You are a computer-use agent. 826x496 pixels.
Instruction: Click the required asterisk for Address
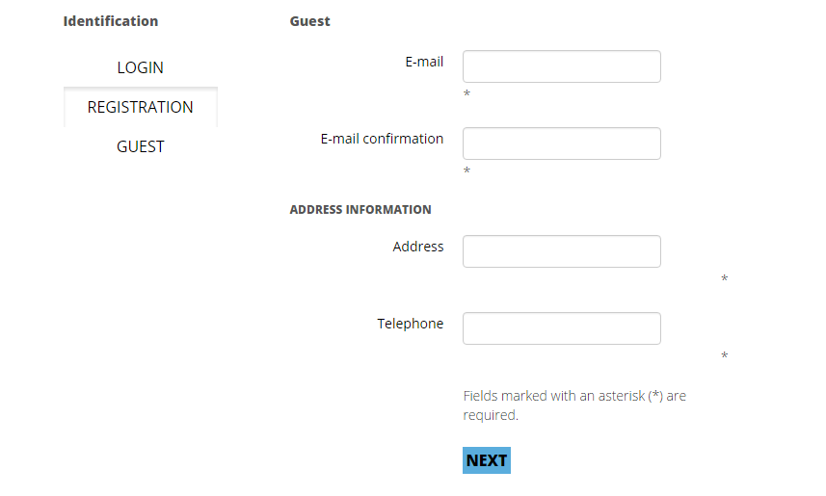[x=724, y=279]
